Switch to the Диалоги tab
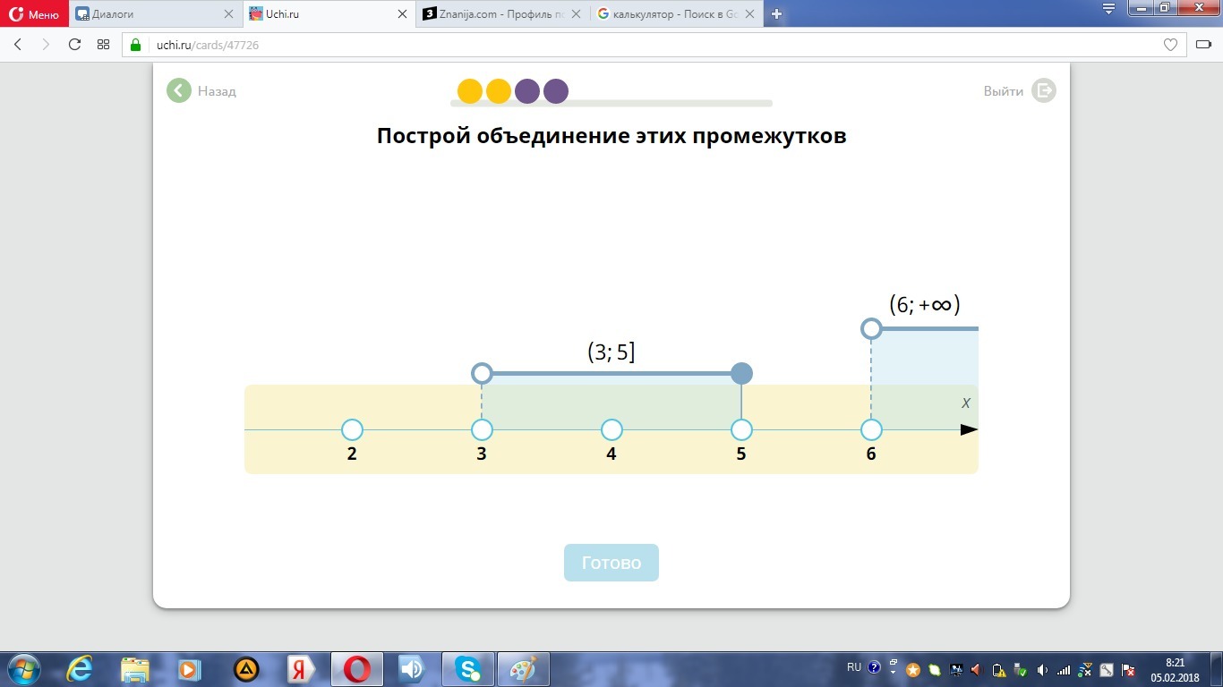1223x687 pixels. coord(155,14)
